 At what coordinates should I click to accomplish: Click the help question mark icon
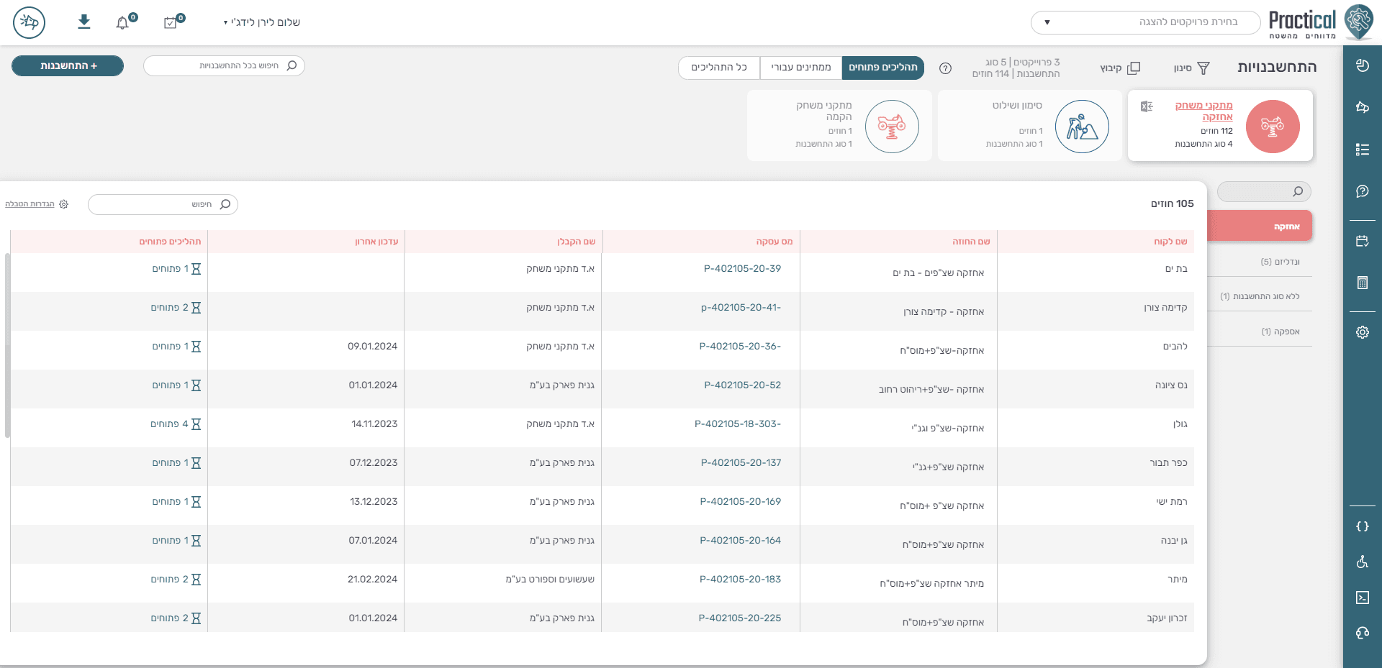[946, 68]
